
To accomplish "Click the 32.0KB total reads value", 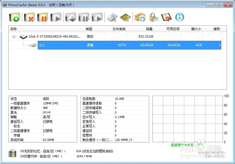I will click(x=119, y=99).
